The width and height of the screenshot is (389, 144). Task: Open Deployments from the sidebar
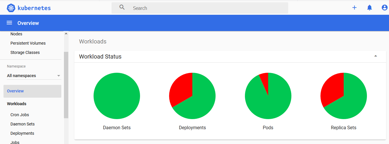click(x=22, y=133)
